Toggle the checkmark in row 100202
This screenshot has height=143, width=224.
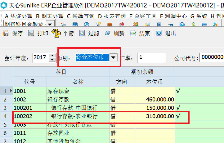coord(178,116)
